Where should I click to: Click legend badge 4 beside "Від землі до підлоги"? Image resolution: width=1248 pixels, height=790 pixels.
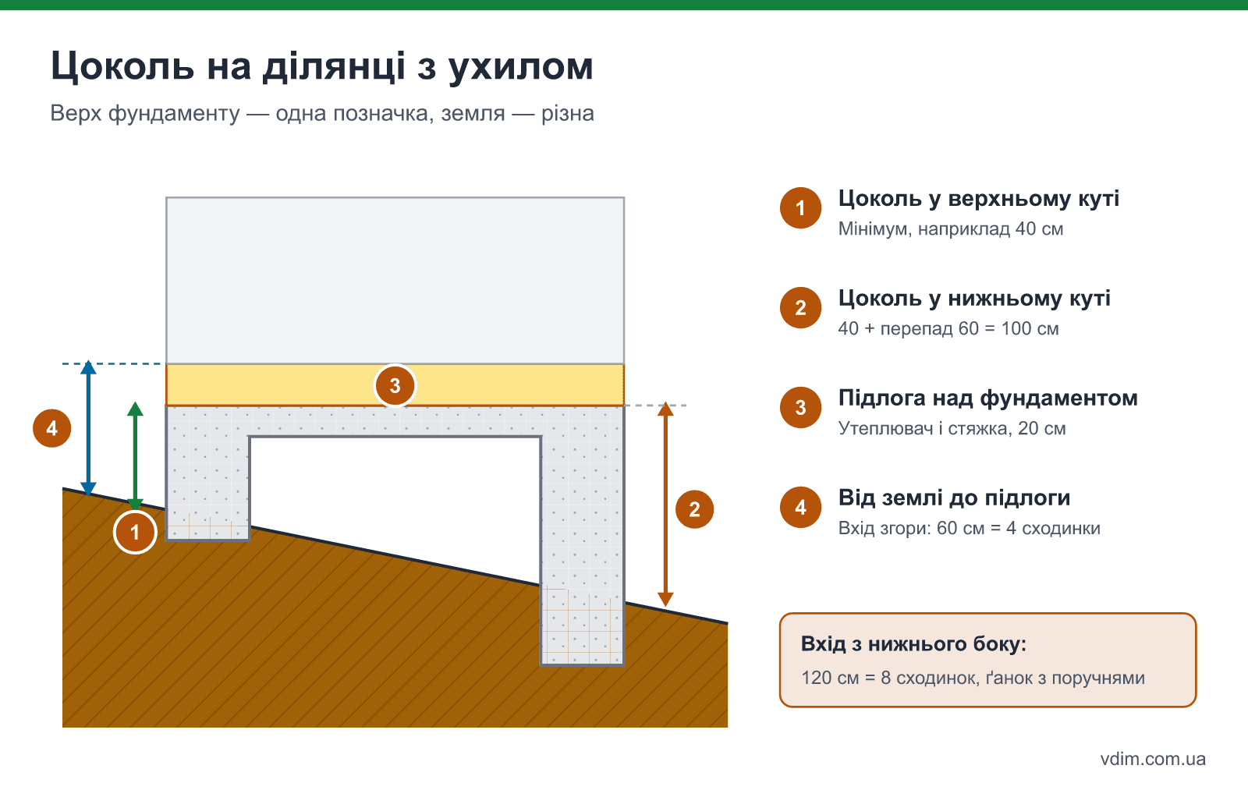(800, 508)
